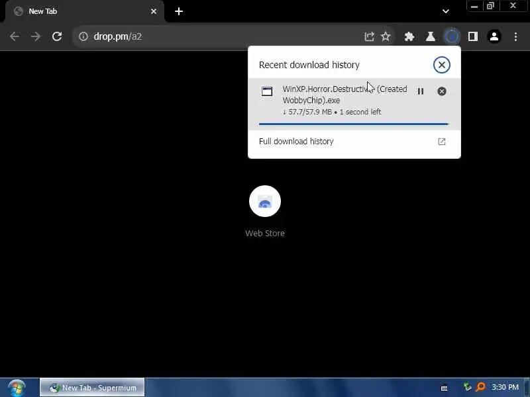This screenshot has height=397, width=530.
Task: Pause the WinXP.Horror download
Action: (421, 91)
